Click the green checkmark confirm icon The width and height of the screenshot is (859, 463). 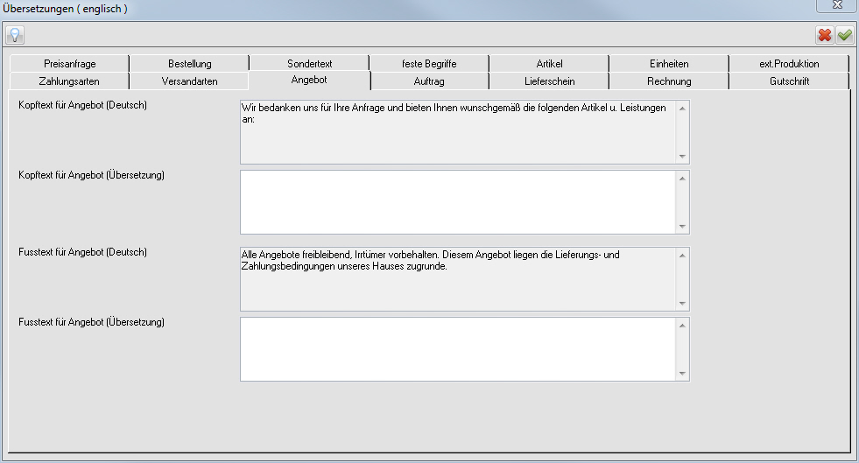click(x=845, y=35)
